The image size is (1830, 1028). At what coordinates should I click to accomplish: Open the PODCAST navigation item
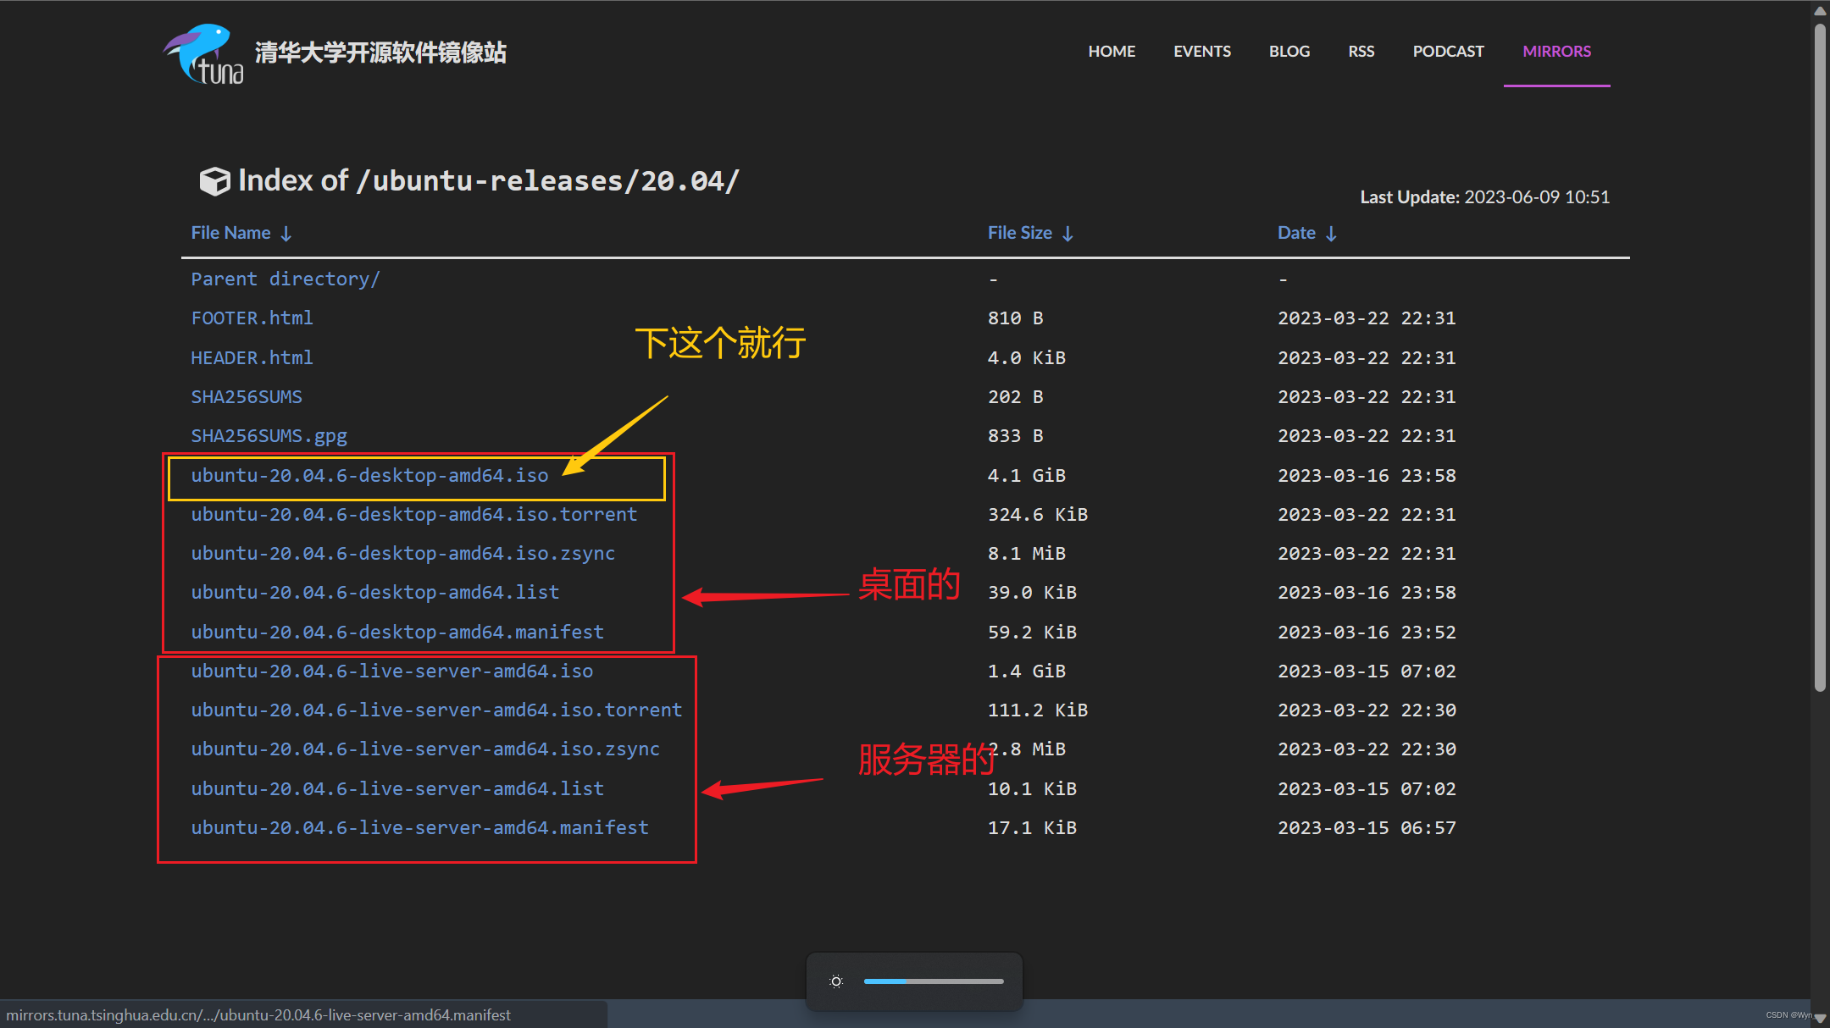pyautogui.click(x=1448, y=52)
